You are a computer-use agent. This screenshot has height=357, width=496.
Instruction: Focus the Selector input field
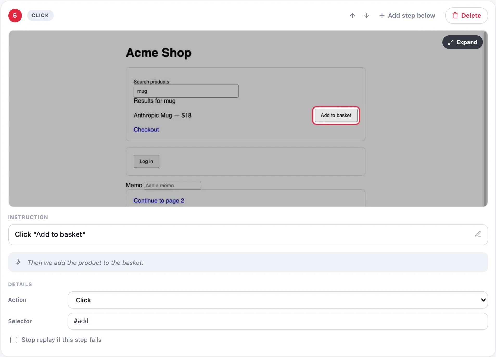coord(278,321)
